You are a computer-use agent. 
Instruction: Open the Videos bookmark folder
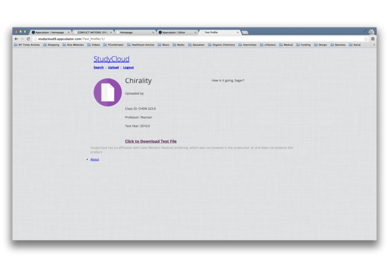coord(93,45)
